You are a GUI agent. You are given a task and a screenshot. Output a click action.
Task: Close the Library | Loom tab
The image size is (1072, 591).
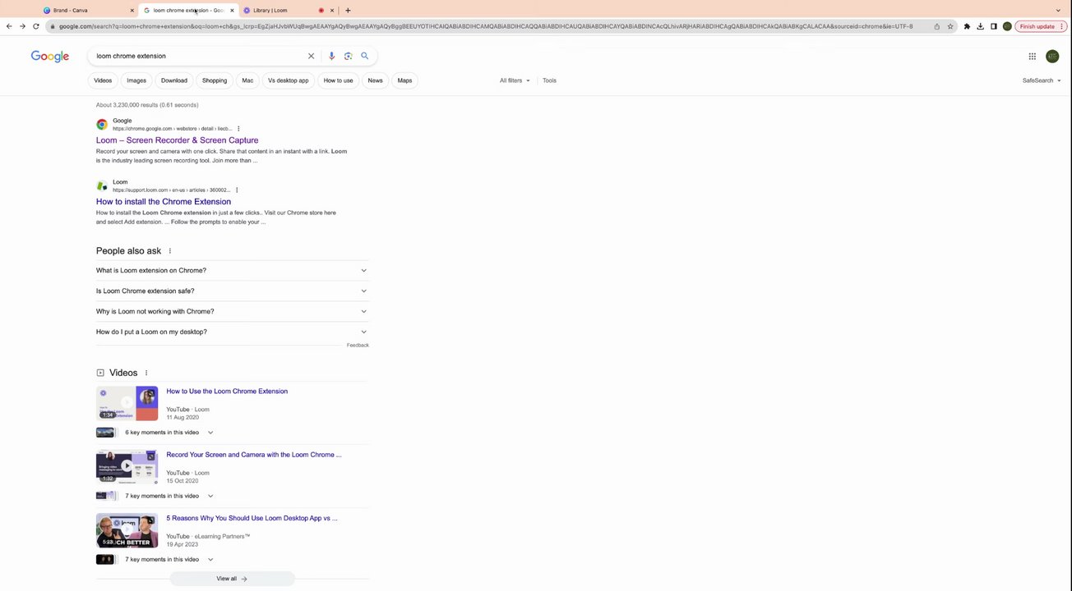pyautogui.click(x=332, y=11)
